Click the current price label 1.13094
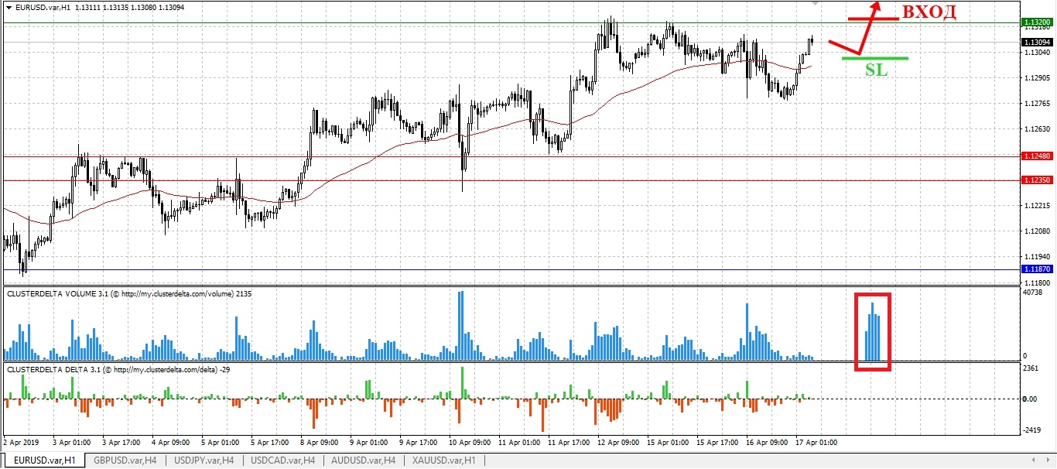This screenshot has width=1057, height=469. tap(1036, 42)
